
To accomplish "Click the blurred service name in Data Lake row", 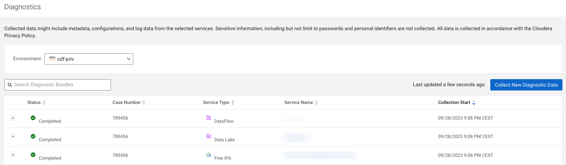I will coord(297,137).
